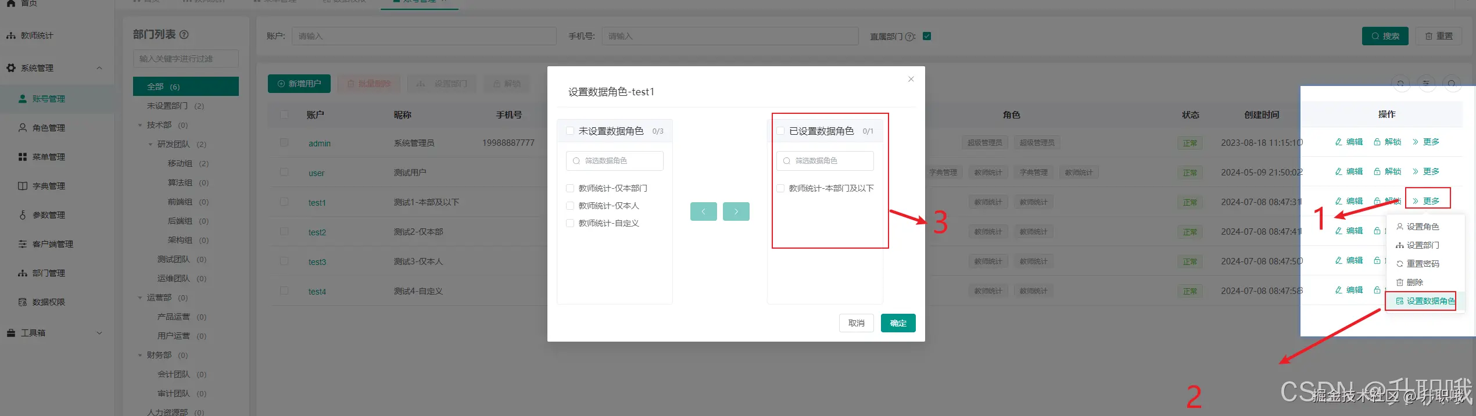Choose 设置数据角色 from the 更多 menu
This screenshot has width=1476, height=416.
coord(1425,301)
